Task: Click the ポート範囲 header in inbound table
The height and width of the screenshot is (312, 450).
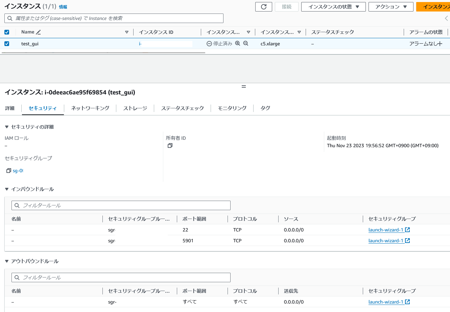Action: click(x=194, y=219)
